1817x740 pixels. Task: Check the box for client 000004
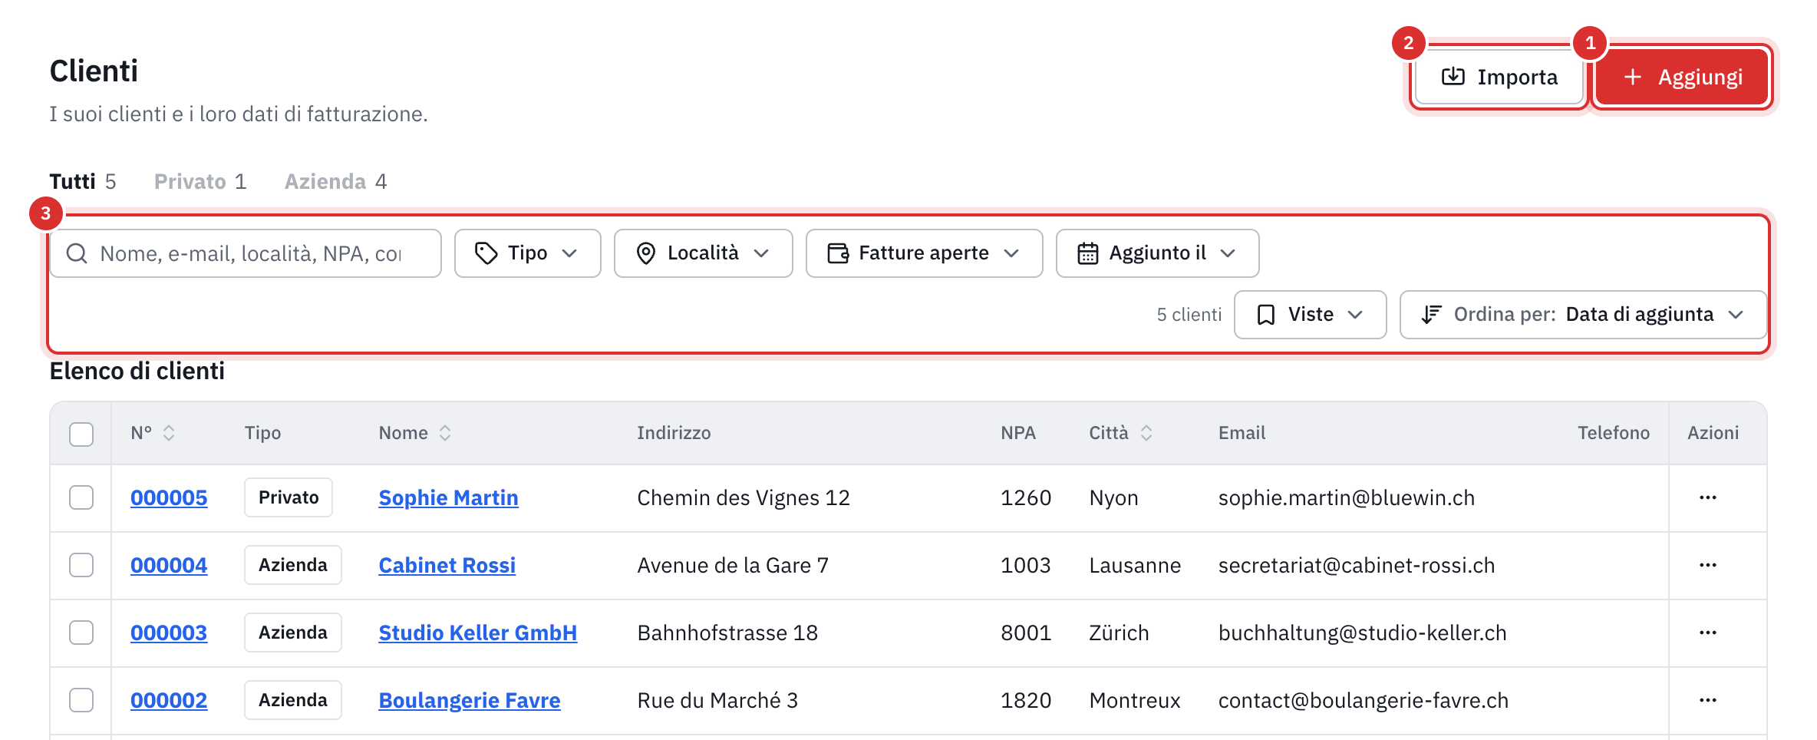pos(81,565)
